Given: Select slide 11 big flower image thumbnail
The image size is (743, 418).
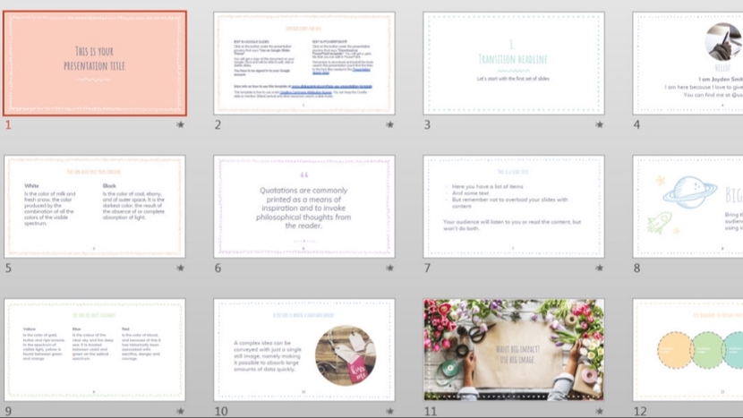Looking at the screenshot, I should (x=514, y=350).
